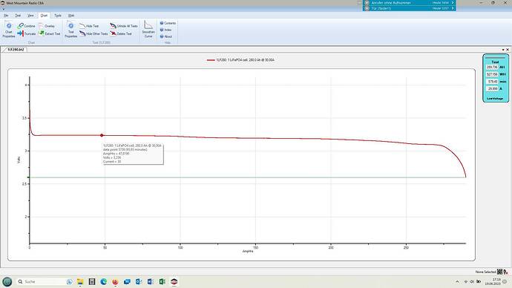Image resolution: width=512 pixels, height=288 pixels.
Task: Click Hide Test in the ribbon
Action: click(x=89, y=26)
